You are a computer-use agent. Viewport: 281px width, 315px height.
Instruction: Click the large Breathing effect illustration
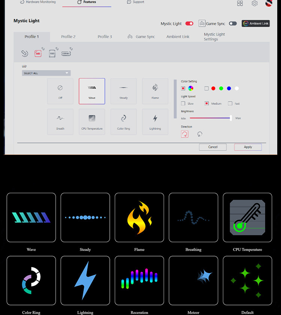tap(193, 217)
